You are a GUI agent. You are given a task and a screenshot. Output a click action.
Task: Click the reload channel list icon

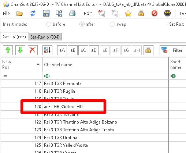coord(33,13)
